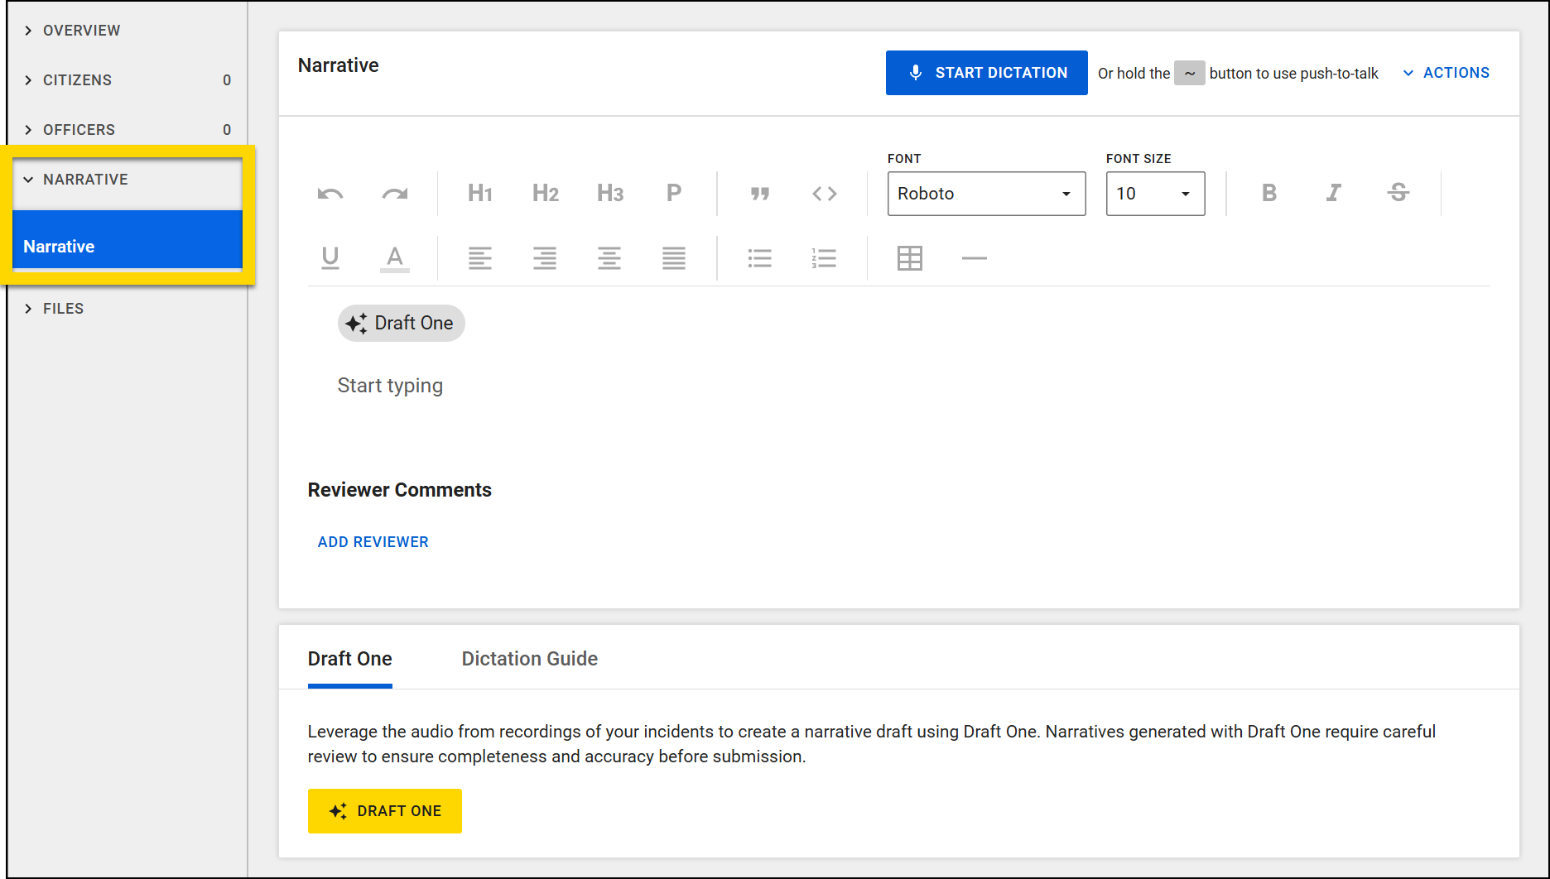Open the Actions menu
The image size is (1550, 879).
pos(1445,72)
